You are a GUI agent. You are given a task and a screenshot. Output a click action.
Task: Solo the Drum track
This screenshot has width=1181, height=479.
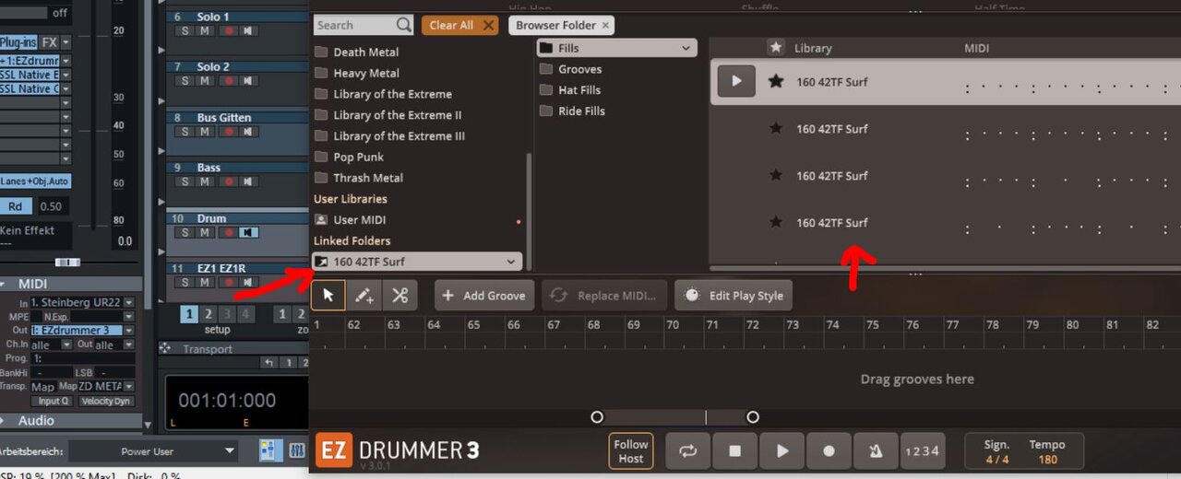point(185,233)
